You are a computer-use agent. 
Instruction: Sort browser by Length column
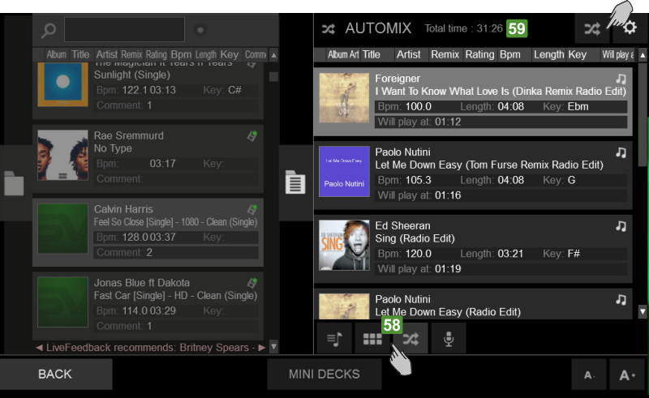(206, 54)
